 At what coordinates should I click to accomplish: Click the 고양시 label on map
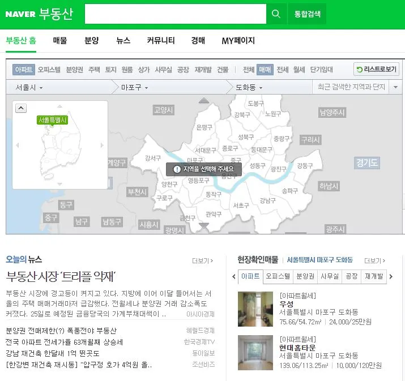point(164,110)
